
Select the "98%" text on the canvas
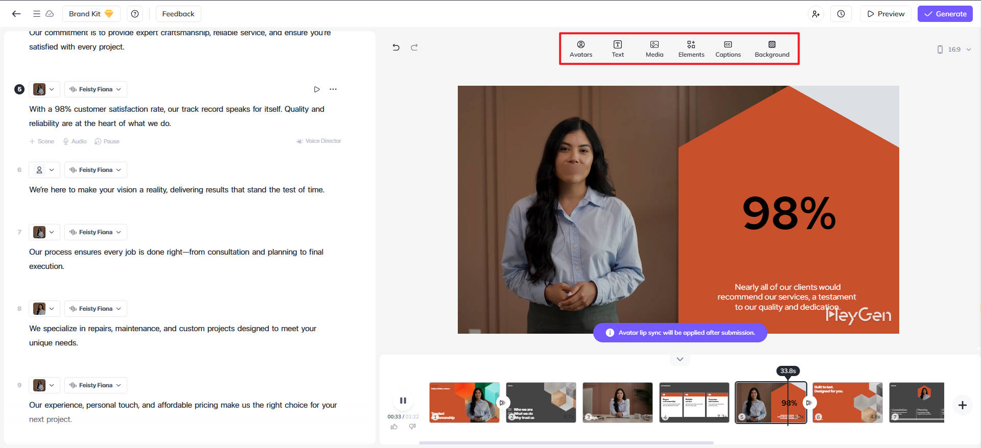pyautogui.click(x=789, y=213)
